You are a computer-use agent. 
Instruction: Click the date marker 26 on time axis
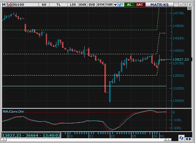point(155,136)
